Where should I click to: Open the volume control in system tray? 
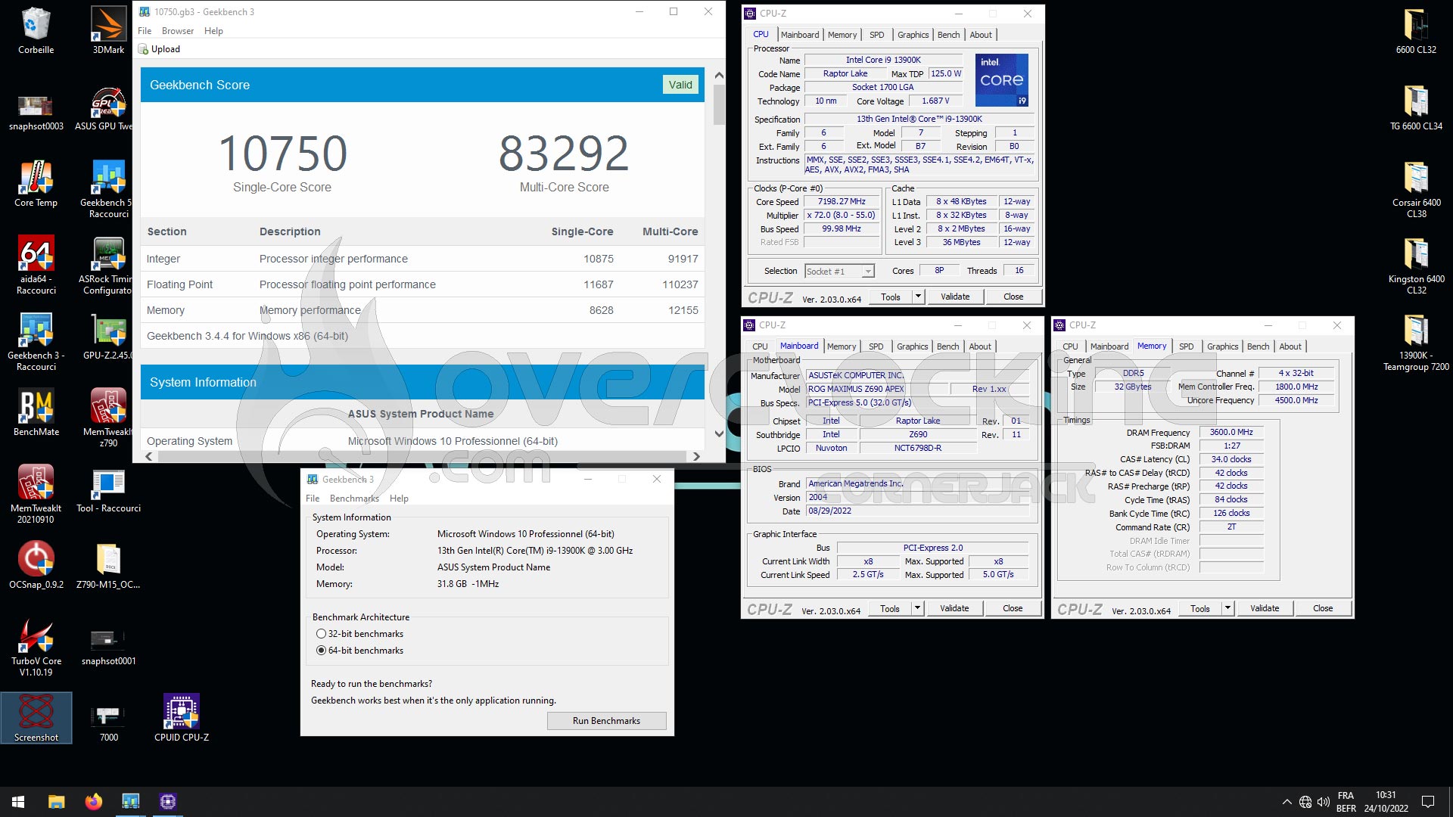click(1324, 802)
